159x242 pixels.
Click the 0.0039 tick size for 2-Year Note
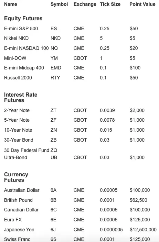[x=107, y=110]
